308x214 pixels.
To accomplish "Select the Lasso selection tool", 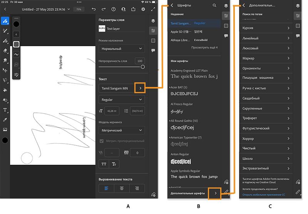I will pyautogui.click(x=5, y=80).
